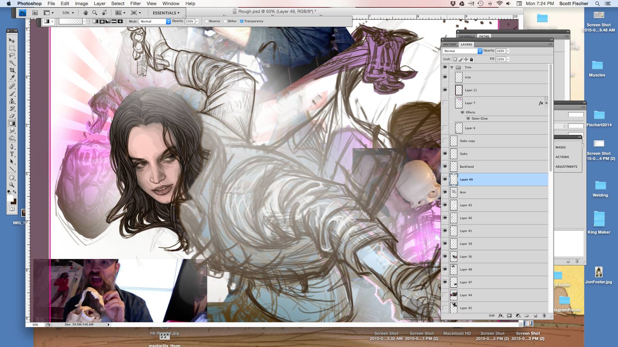Image resolution: width=618 pixels, height=347 pixels.
Task: Switch to the History tab
Action: [450, 44]
